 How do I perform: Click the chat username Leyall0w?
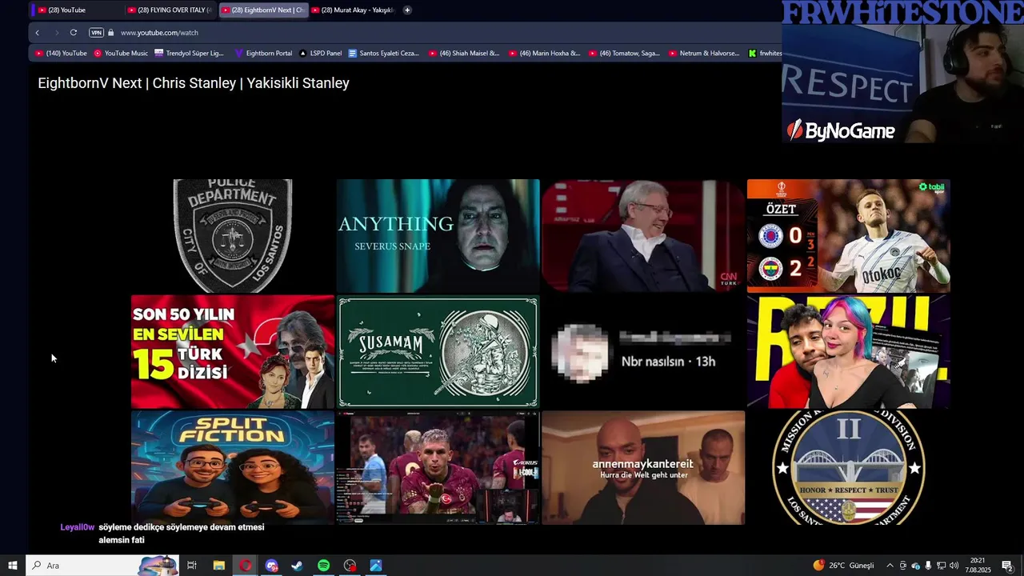[78, 528]
